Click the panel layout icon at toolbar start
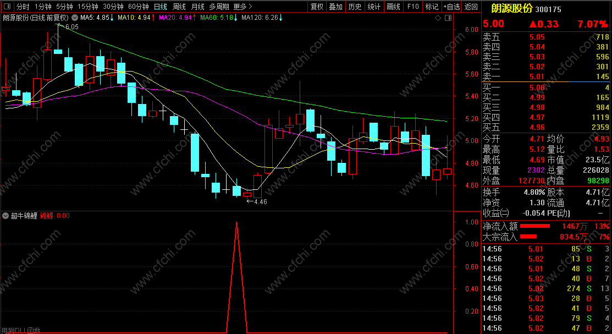The height and width of the screenshot is (334, 612). [7, 6]
